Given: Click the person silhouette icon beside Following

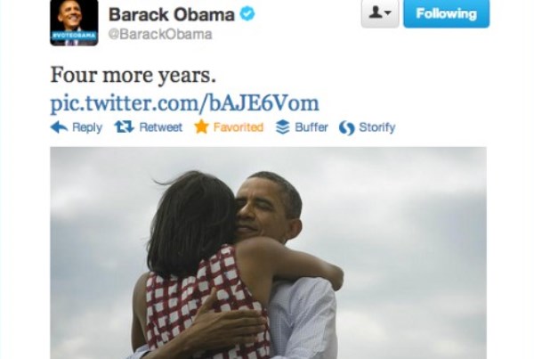Looking at the screenshot, I should [x=376, y=12].
